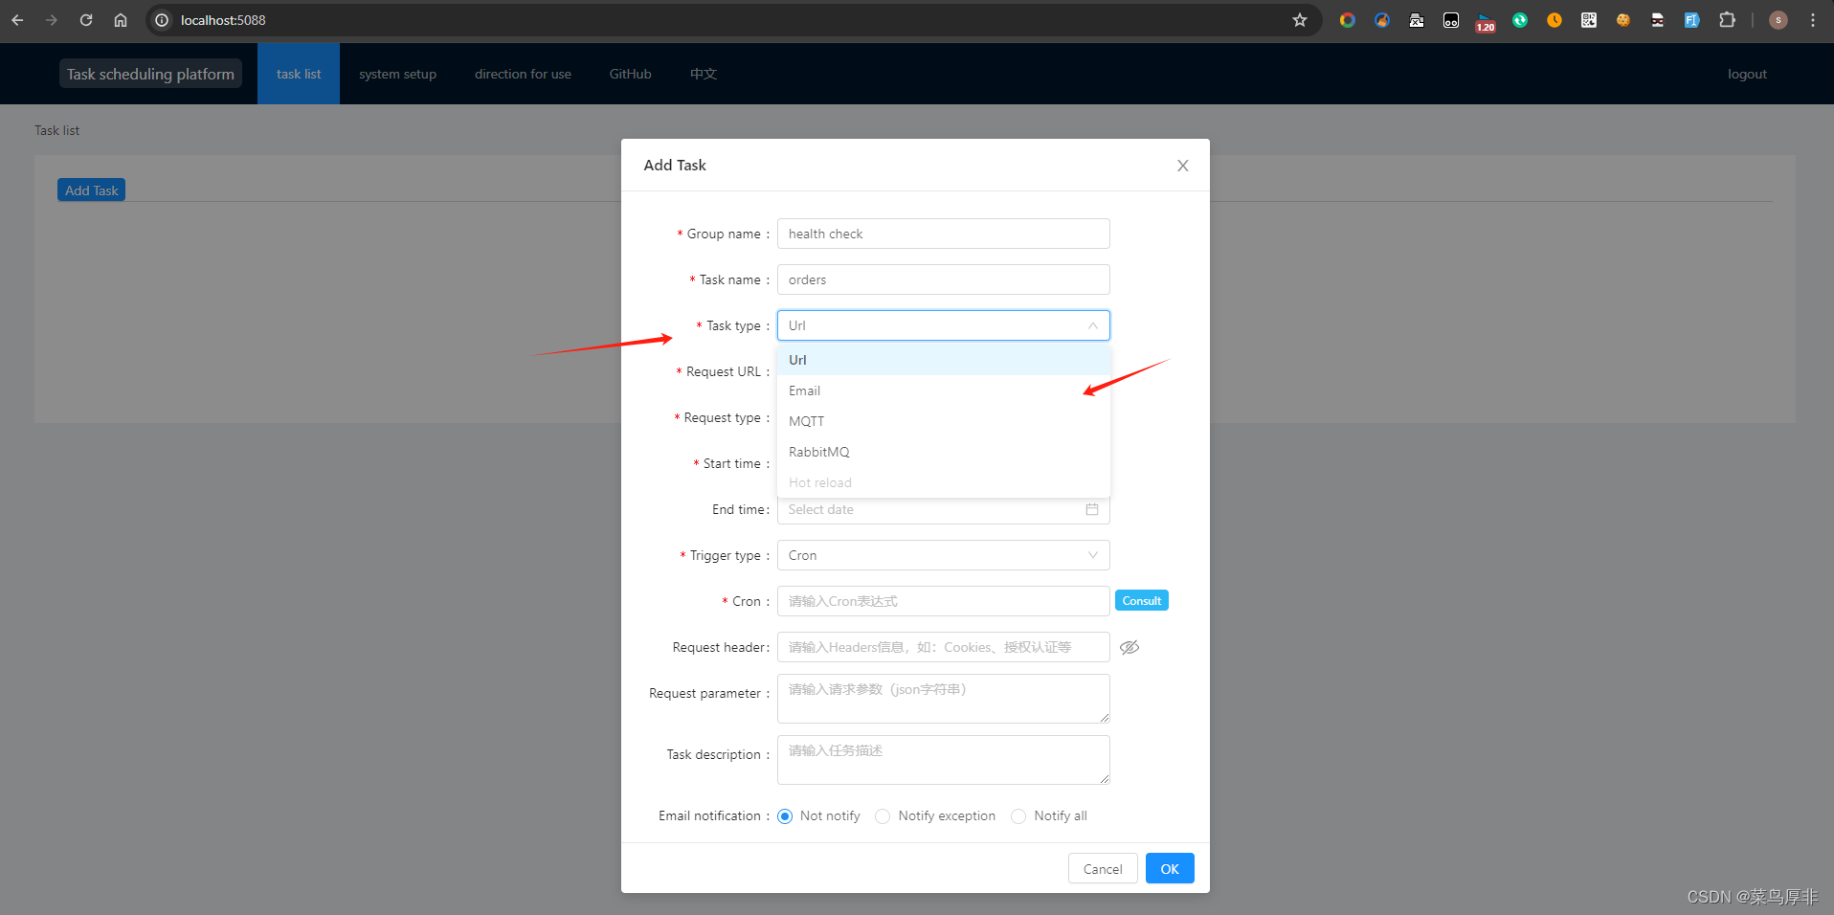Click the QR code extension icon

1588,20
